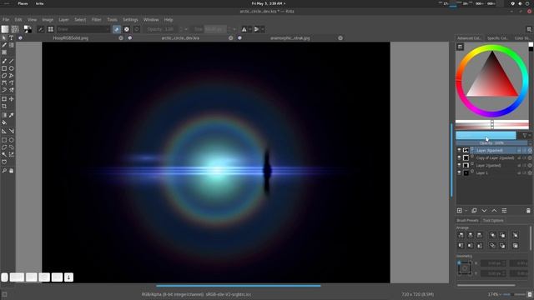Switch to the anamorphic_streak.jpg document tab

(x=290, y=38)
